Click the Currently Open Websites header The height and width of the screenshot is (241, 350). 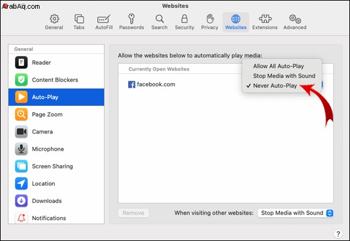point(159,69)
